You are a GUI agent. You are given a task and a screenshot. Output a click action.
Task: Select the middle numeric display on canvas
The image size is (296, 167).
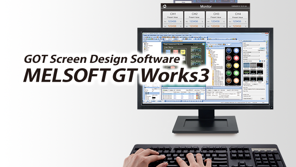[x=196, y=57]
